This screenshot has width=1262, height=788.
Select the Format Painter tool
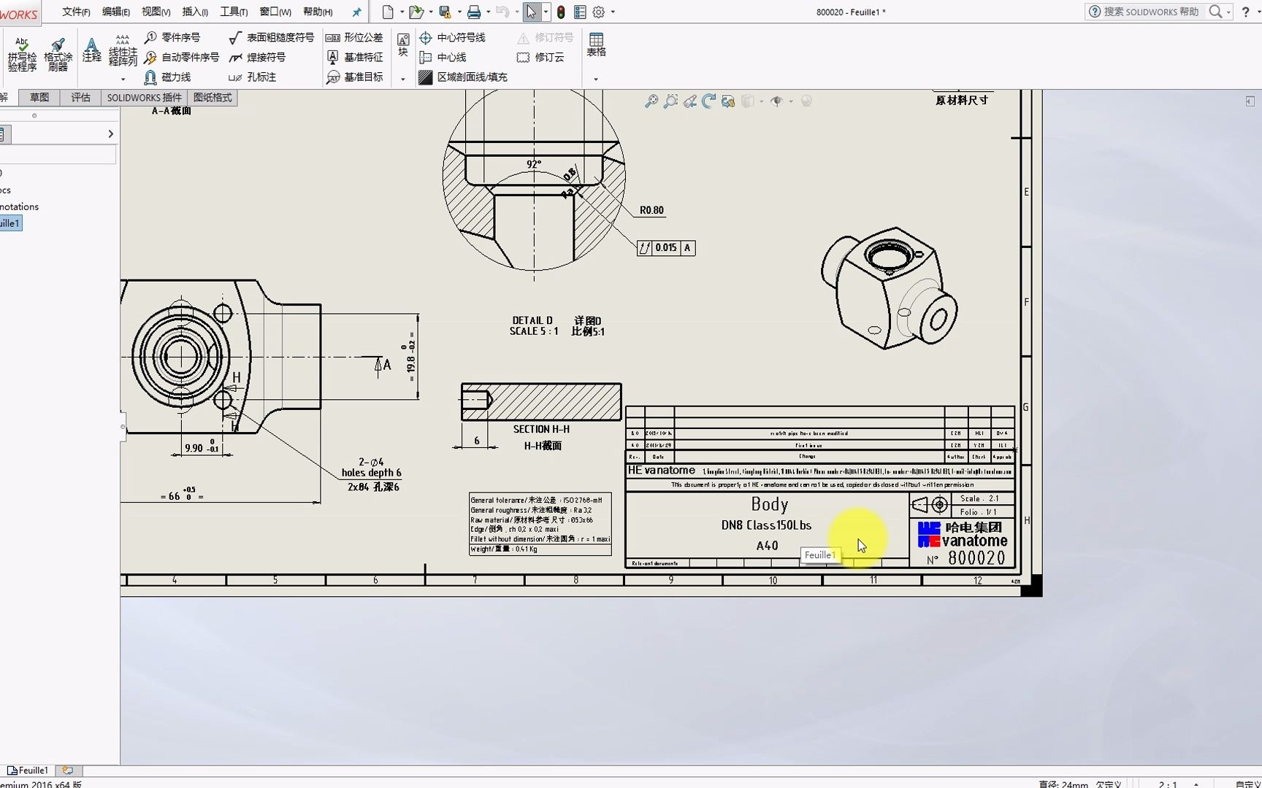tap(58, 55)
